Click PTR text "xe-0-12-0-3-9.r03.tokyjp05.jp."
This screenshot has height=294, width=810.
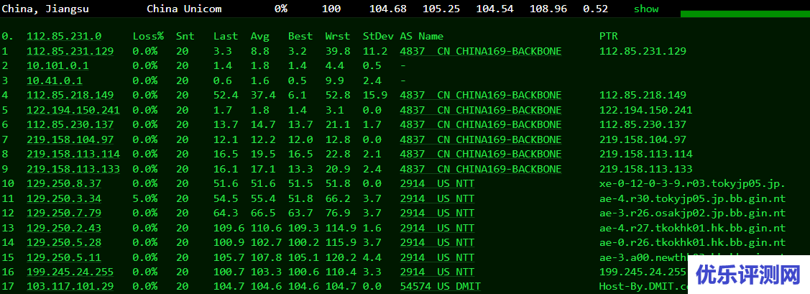coord(692,183)
